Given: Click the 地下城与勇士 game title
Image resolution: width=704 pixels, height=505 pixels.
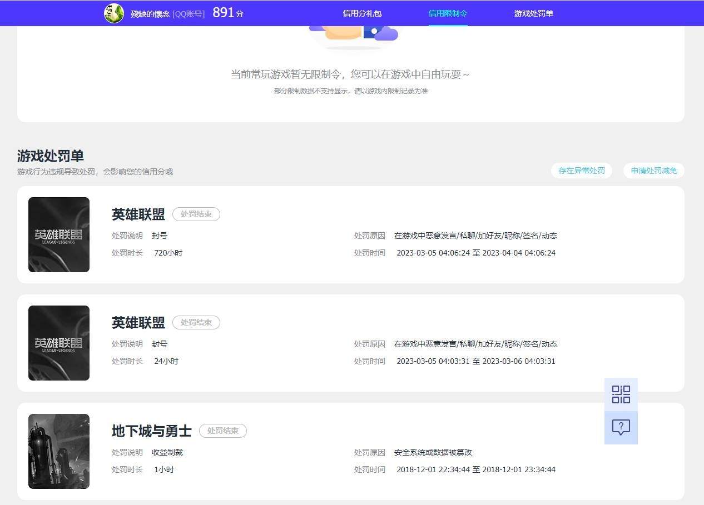Looking at the screenshot, I should pos(152,431).
